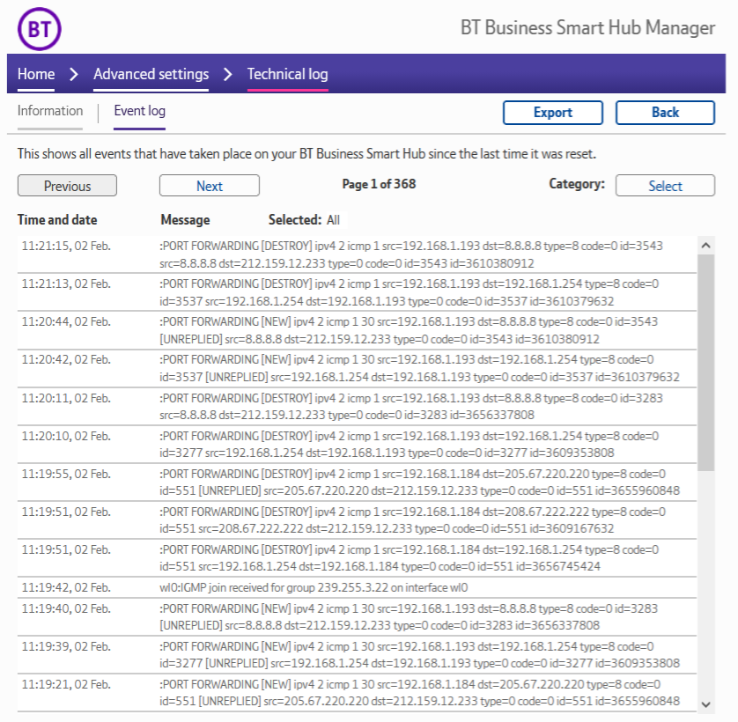The image size is (738, 722).
Task: Click the 11:20:44 log entry row
Action: point(352,331)
